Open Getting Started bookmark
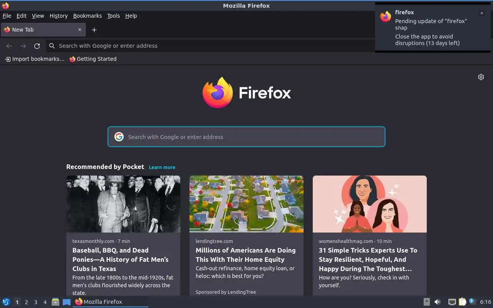This screenshot has width=493, height=308. (93, 59)
